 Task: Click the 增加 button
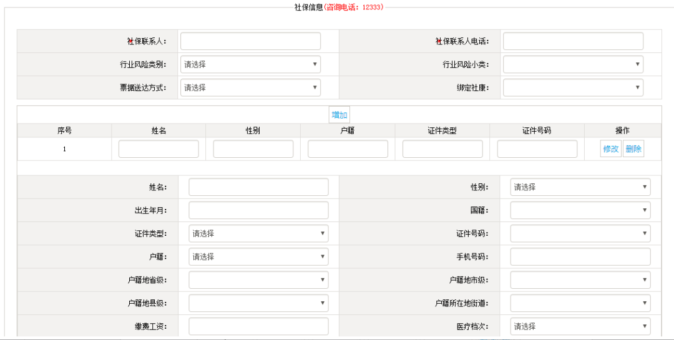click(x=339, y=115)
